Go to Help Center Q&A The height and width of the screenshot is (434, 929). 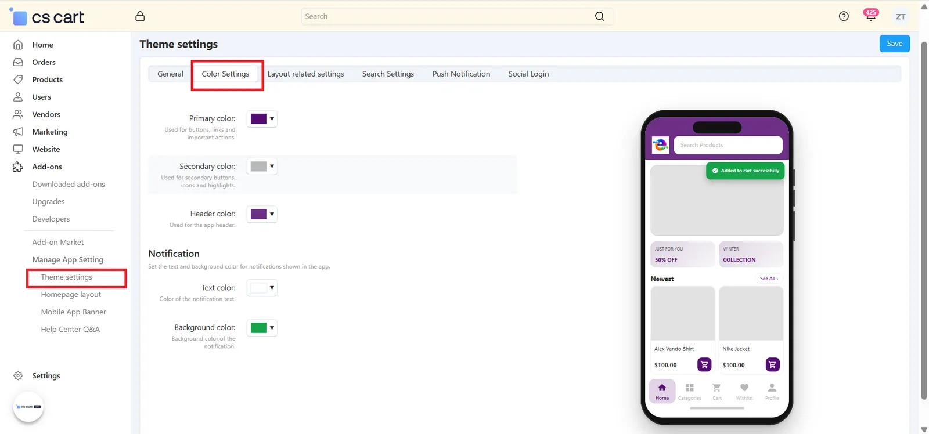(70, 329)
